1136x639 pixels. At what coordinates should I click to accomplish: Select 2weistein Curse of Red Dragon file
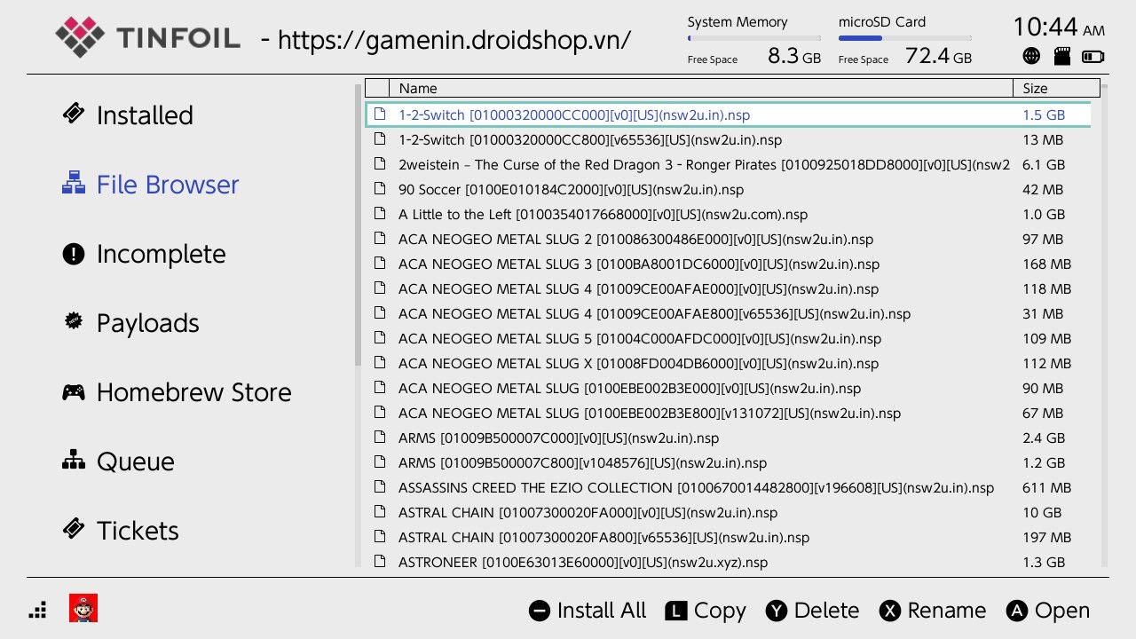click(728, 164)
